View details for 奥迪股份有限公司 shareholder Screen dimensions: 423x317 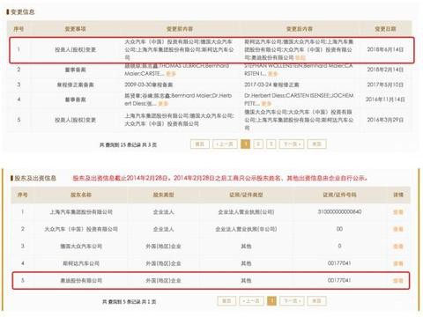[398, 281]
